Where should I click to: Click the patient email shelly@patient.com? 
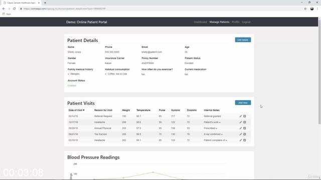coord(151,52)
